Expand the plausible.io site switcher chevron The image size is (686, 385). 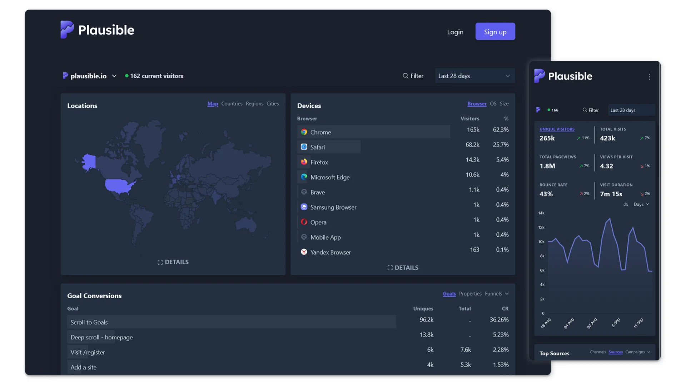coord(114,76)
